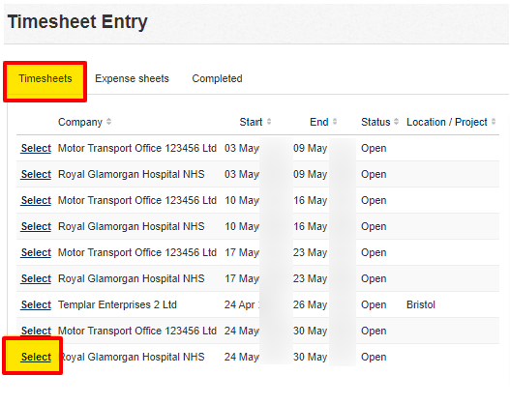The height and width of the screenshot is (404, 510).
Task: Select Motor Transport Office 17 May timesheet
Action: point(36,252)
